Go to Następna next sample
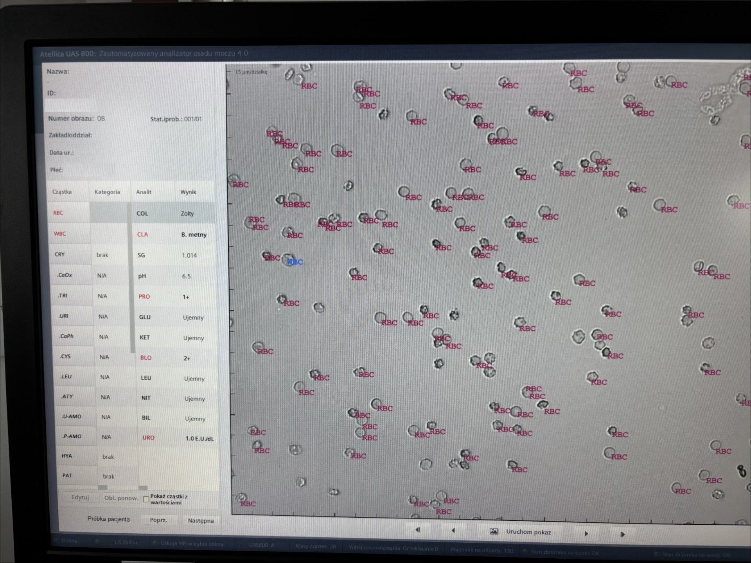 pyautogui.click(x=201, y=521)
